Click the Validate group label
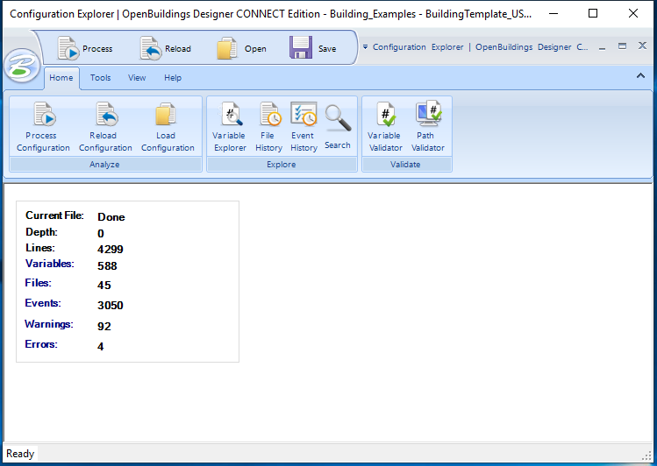 coord(405,165)
